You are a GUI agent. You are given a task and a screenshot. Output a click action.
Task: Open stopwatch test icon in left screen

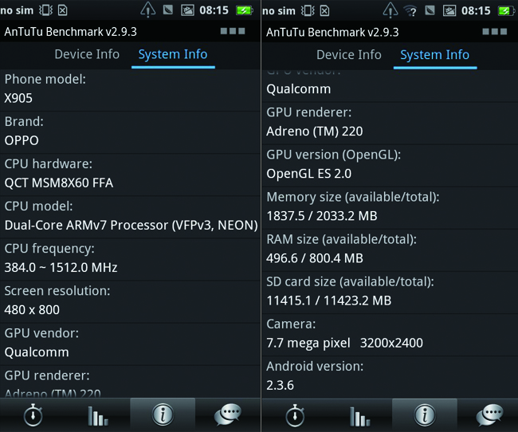point(33,414)
